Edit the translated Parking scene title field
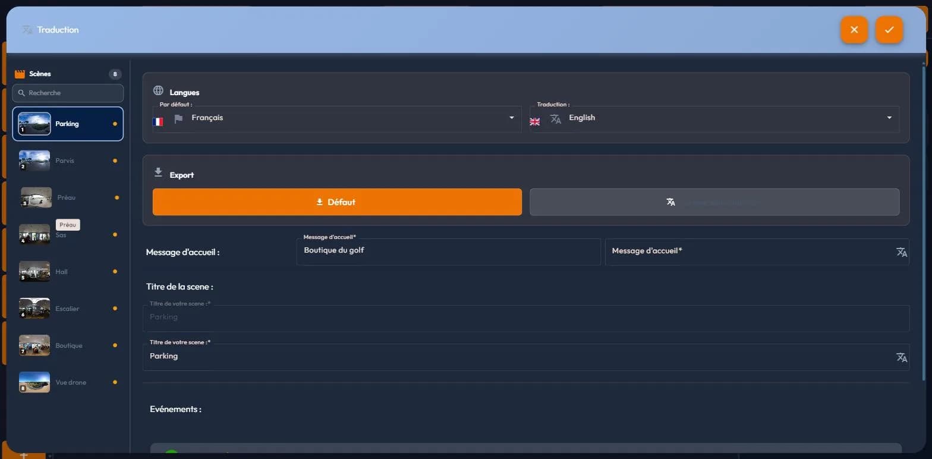This screenshot has width=932, height=459. point(526,357)
